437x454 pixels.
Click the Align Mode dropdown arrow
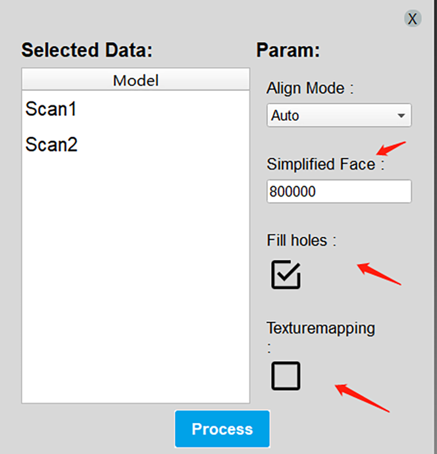point(401,116)
